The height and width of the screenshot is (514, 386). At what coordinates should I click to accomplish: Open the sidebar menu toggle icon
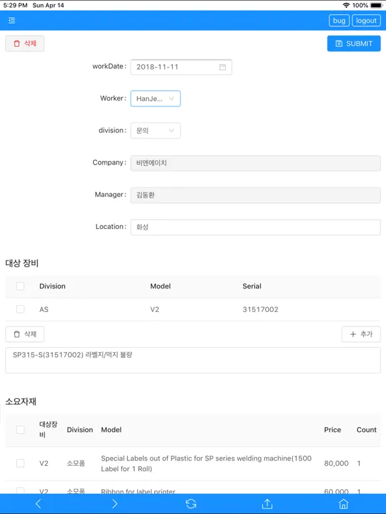[x=12, y=20]
